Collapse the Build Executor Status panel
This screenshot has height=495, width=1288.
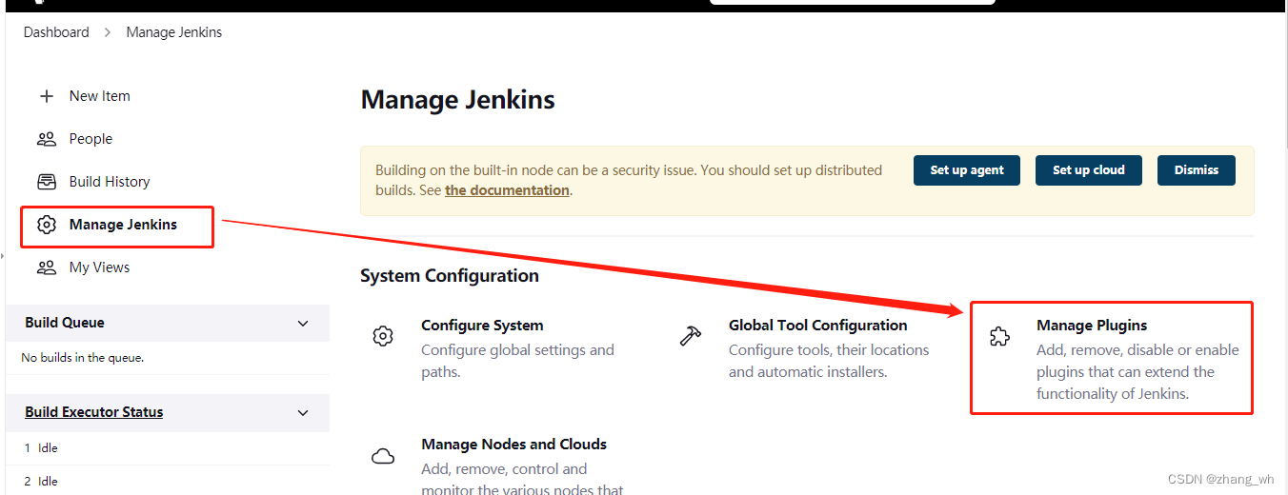point(303,413)
